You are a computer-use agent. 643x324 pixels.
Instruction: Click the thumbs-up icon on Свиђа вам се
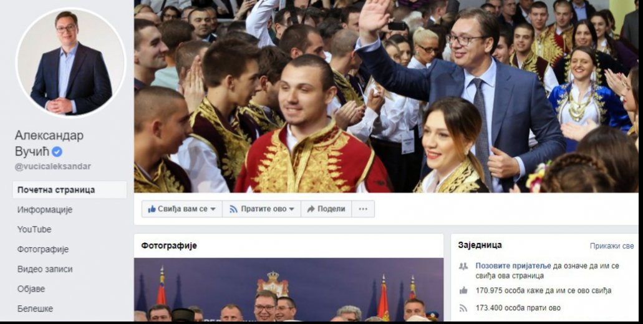pyautogui.click(x=152, y=209)
